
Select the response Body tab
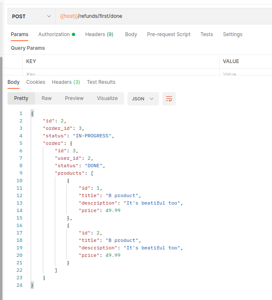[14, 82]
